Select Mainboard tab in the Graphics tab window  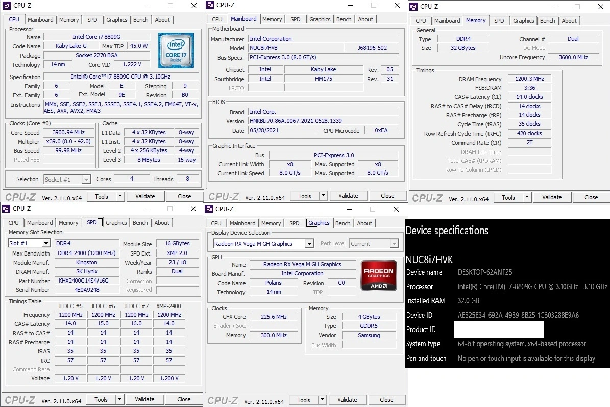point(242,223)
